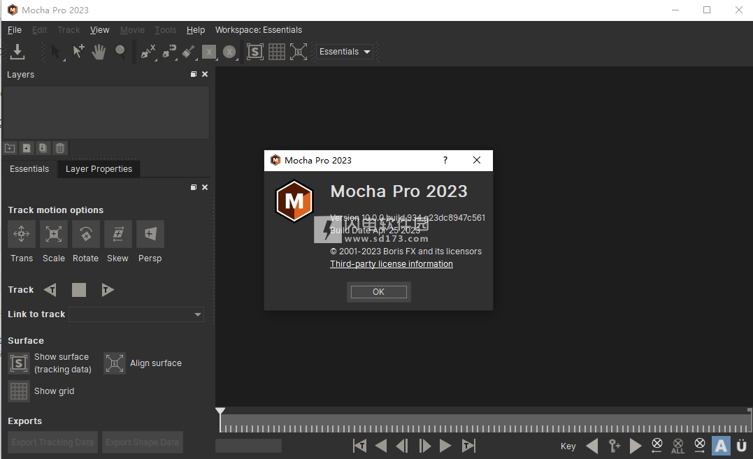Click play forwards button

(445, 446)
